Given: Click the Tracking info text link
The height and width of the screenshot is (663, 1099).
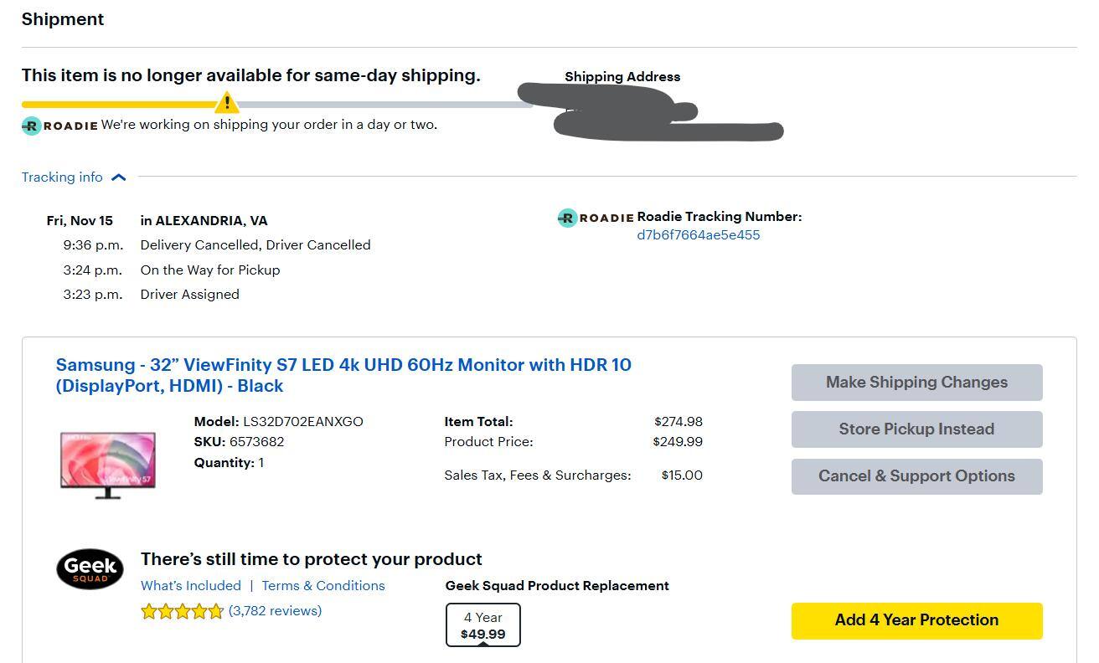Looking at the screenshot, I should 62,177.
